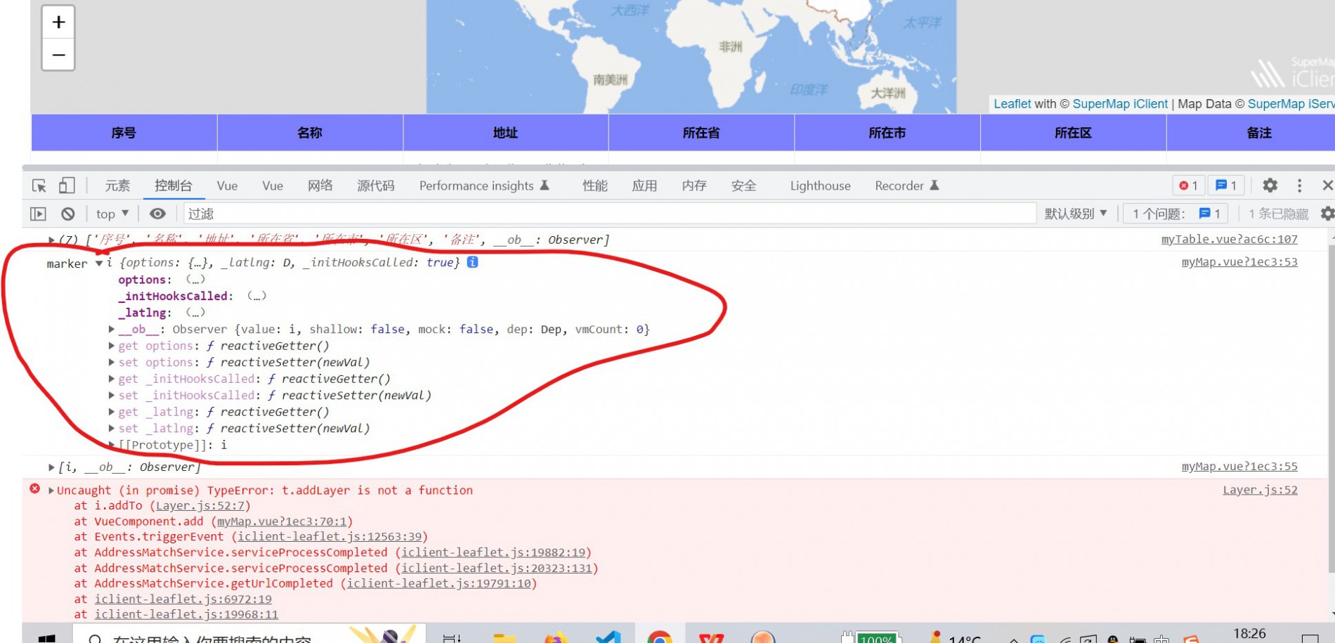Screen dimensions: 1335x643
Task: Click the 过滤 console filter input
Action: (x=604, y=214)
